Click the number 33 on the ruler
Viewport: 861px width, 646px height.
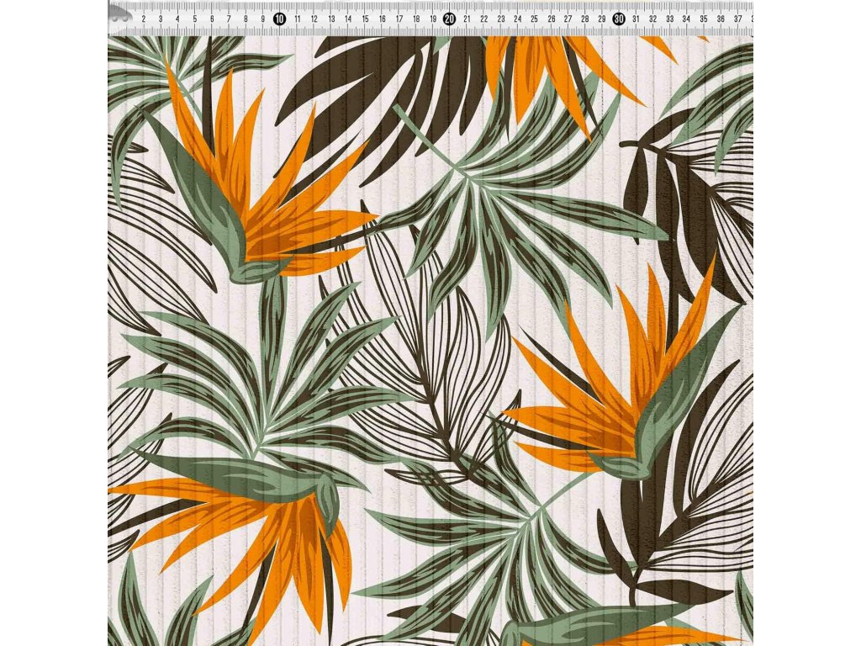[x=670, y=19]
